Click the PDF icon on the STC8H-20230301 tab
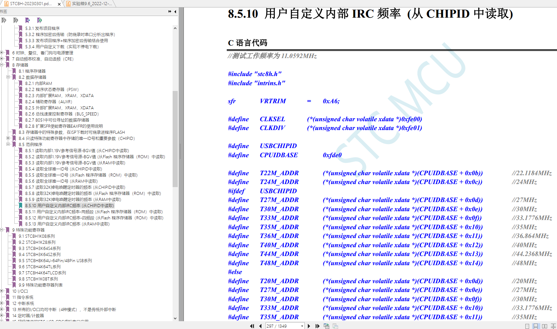The height and width of the screenshot is (329, 557). (x=6, y=4)
